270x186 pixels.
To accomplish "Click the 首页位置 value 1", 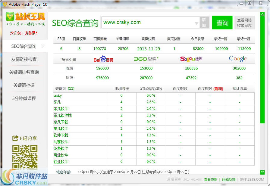I will pyautogui.click(x=174, y=49).
